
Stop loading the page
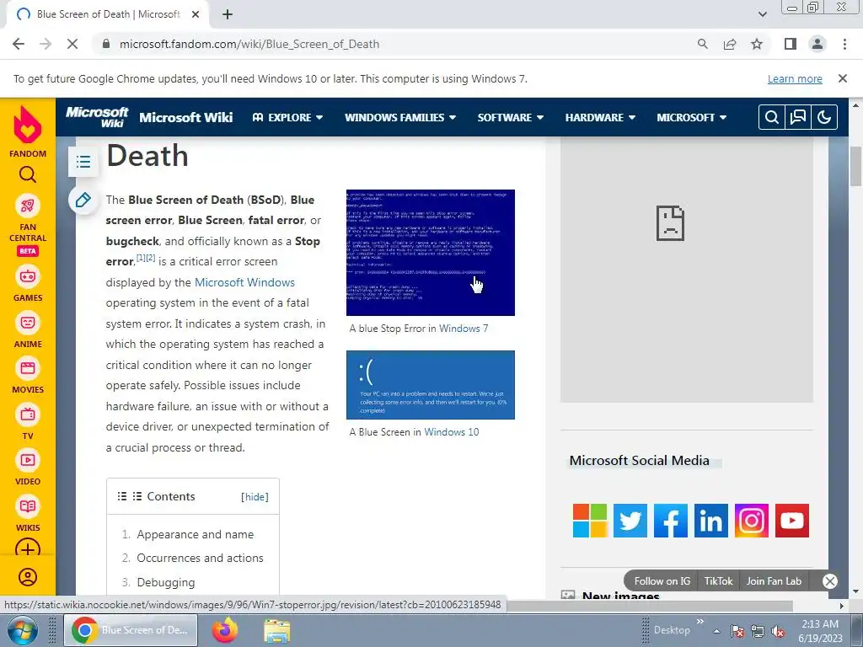click(x=72, y=44)
